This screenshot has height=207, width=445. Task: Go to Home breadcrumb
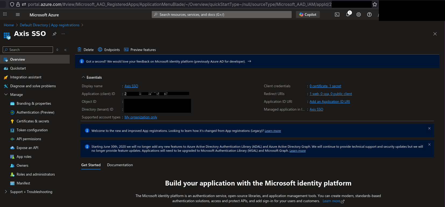(9, 25)
